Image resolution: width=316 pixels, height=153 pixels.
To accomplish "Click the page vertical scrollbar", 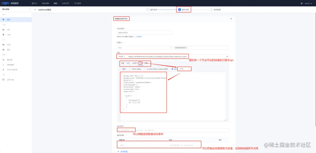I will click(x=315, y=70).
